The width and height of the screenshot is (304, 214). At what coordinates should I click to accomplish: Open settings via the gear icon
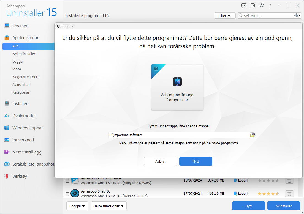click(262, 5)
